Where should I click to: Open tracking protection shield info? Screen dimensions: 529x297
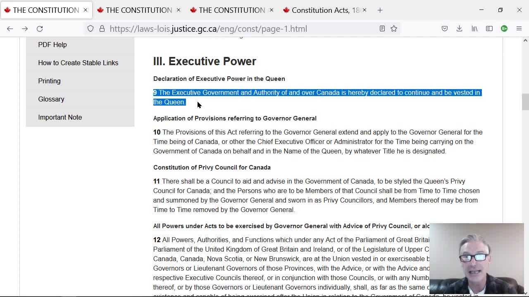click(91, 28)
